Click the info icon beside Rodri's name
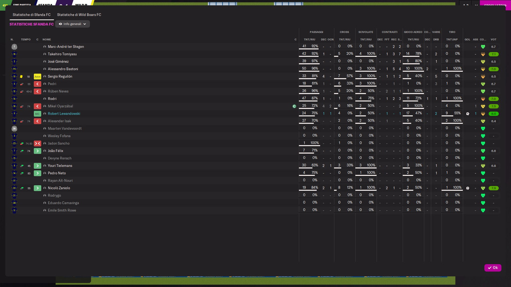Viewport: 511px width, 287px height. tap(45, 99)
